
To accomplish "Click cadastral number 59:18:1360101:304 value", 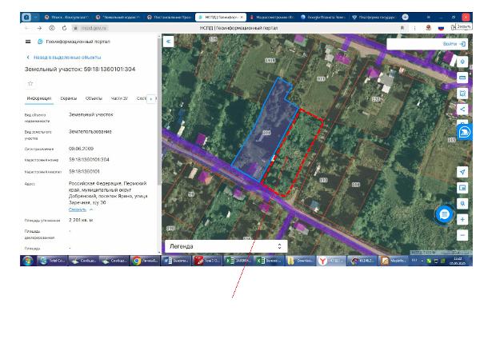I will pyautogui.click(x=89, y=160).
